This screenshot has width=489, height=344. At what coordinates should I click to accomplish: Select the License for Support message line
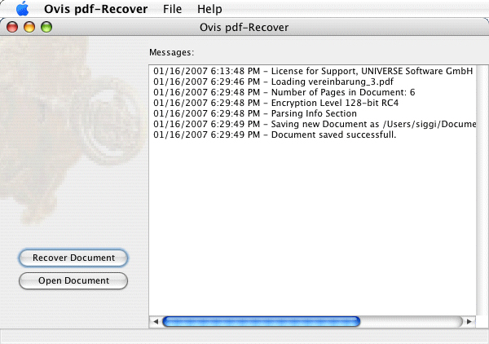click(313, 71)
